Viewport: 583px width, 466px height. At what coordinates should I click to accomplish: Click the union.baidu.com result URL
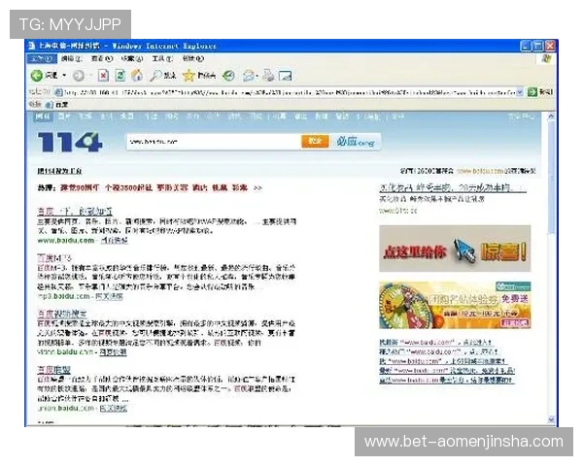click(x=66, y=408)
